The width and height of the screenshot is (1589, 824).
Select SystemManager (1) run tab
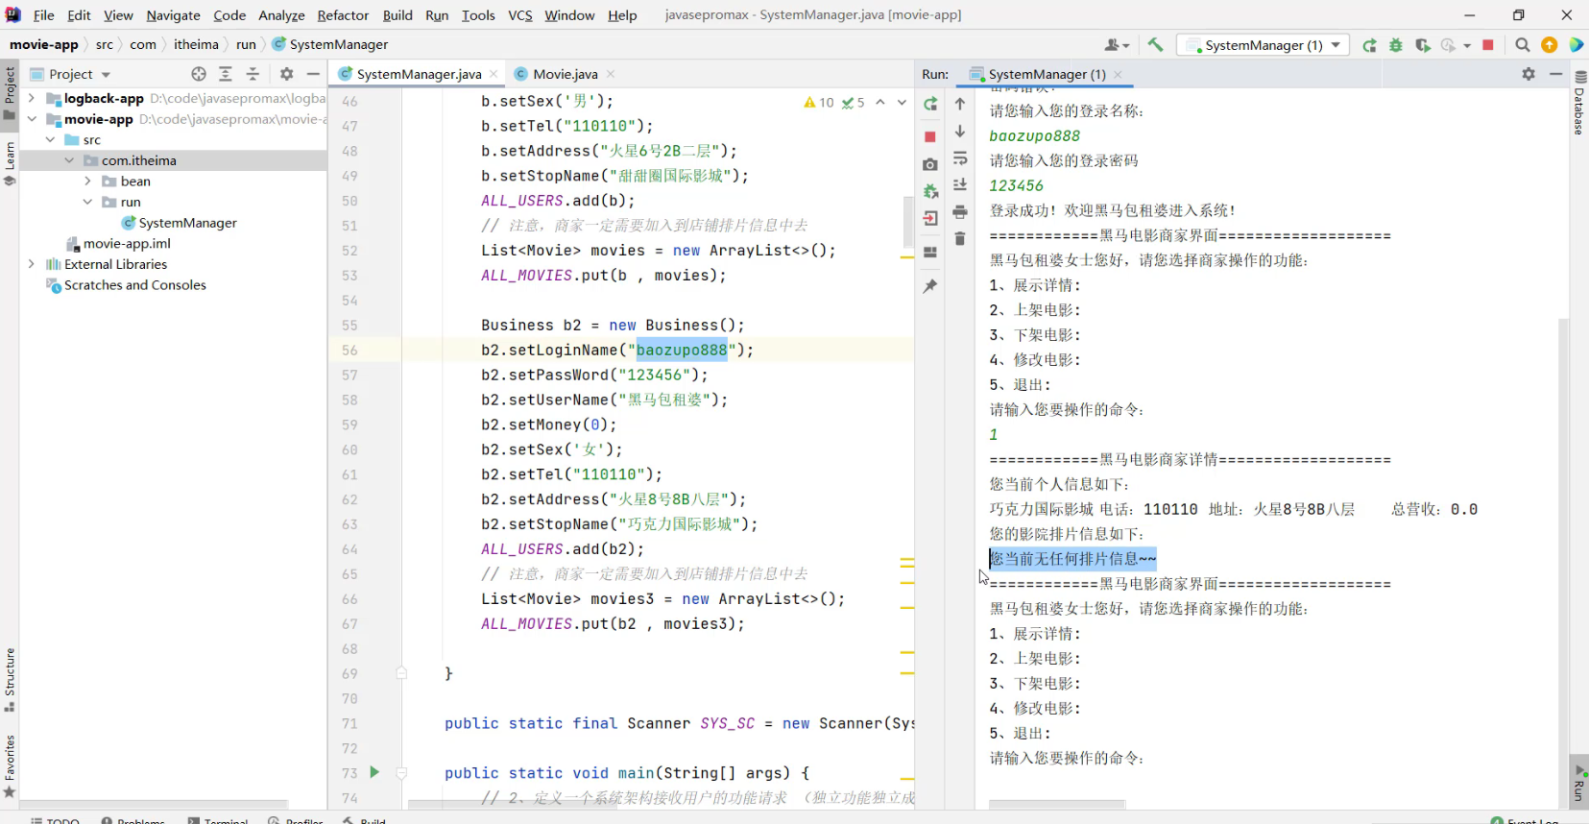(x=1046, y=74)
